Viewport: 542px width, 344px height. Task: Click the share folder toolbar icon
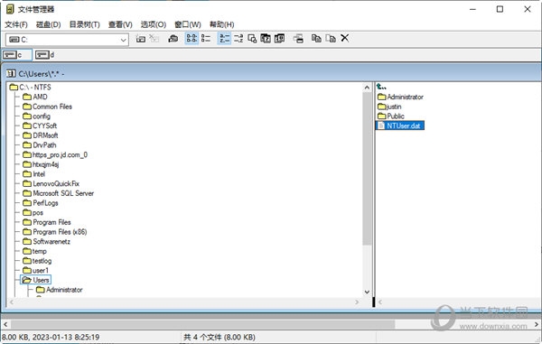tap(173, 39)
